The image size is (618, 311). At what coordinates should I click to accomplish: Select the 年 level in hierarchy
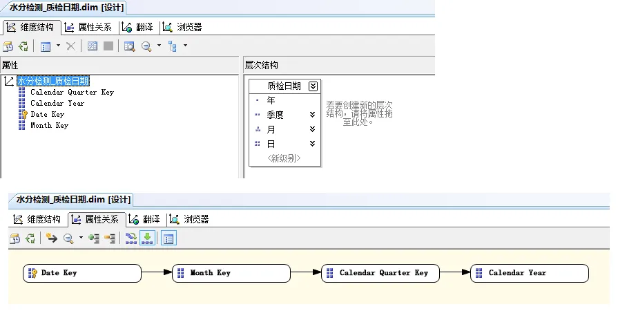(x=284, y=101)
